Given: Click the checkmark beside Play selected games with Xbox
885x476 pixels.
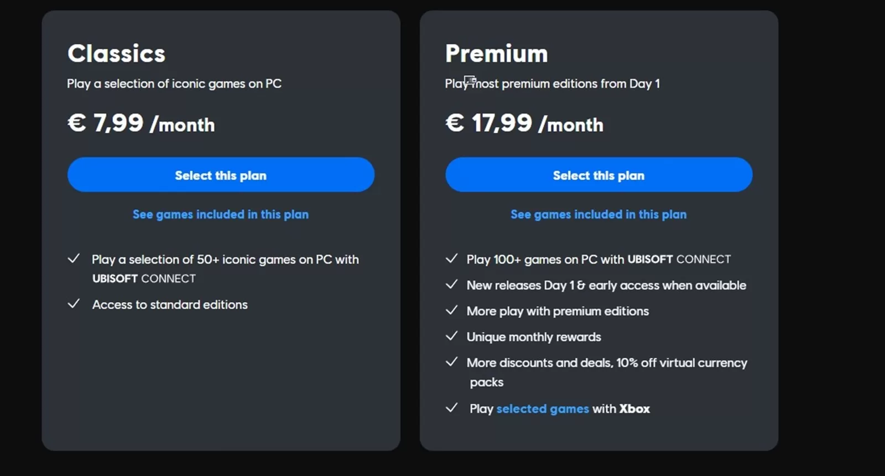Looking at the screenshot, I should point(451,408).
